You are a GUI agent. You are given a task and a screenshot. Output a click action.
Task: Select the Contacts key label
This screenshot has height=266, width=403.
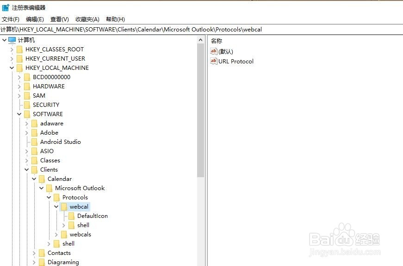coord(59,253)
